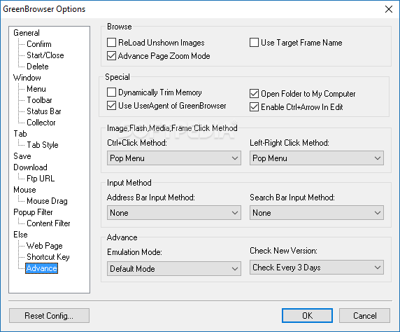The image size is (400, 332).
Task: Select the Tab category
Action: [x=20, y=134]
